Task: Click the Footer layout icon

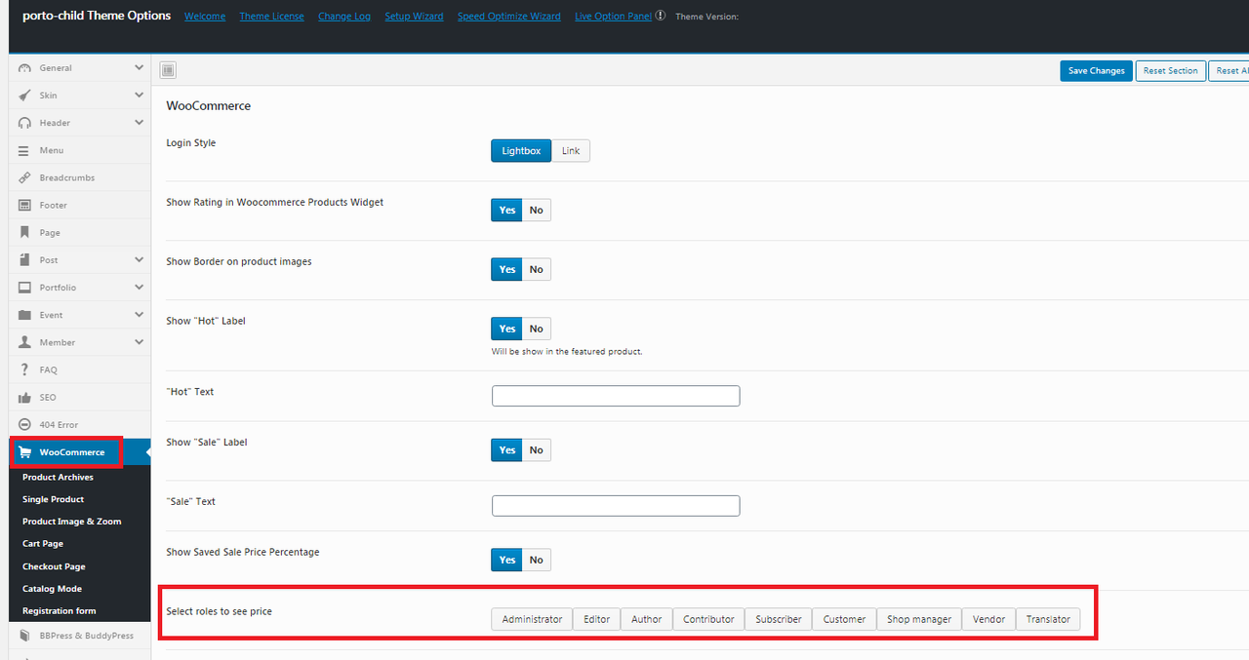Action: (x=24, y=205)
